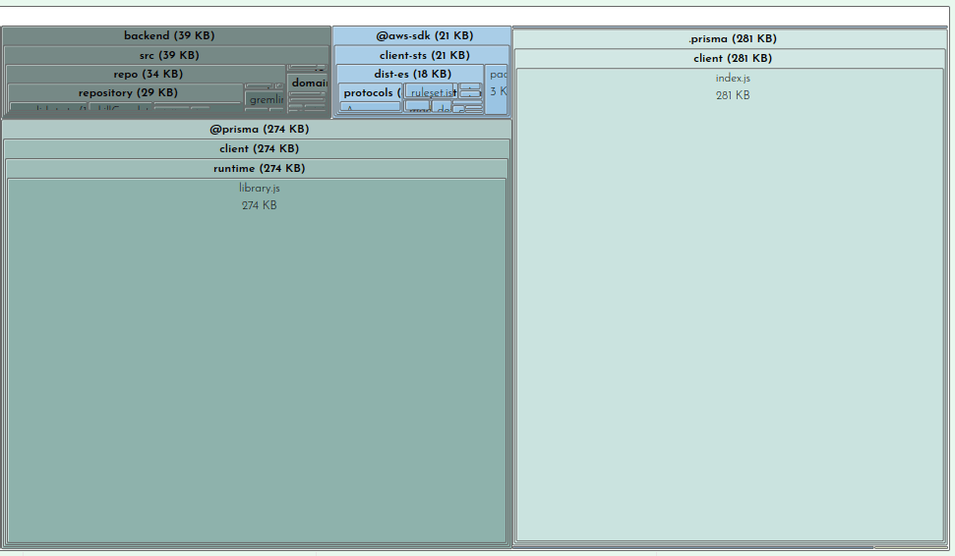
Task: Select the runtime (274 KB) folder header
Action: [258, 168]
